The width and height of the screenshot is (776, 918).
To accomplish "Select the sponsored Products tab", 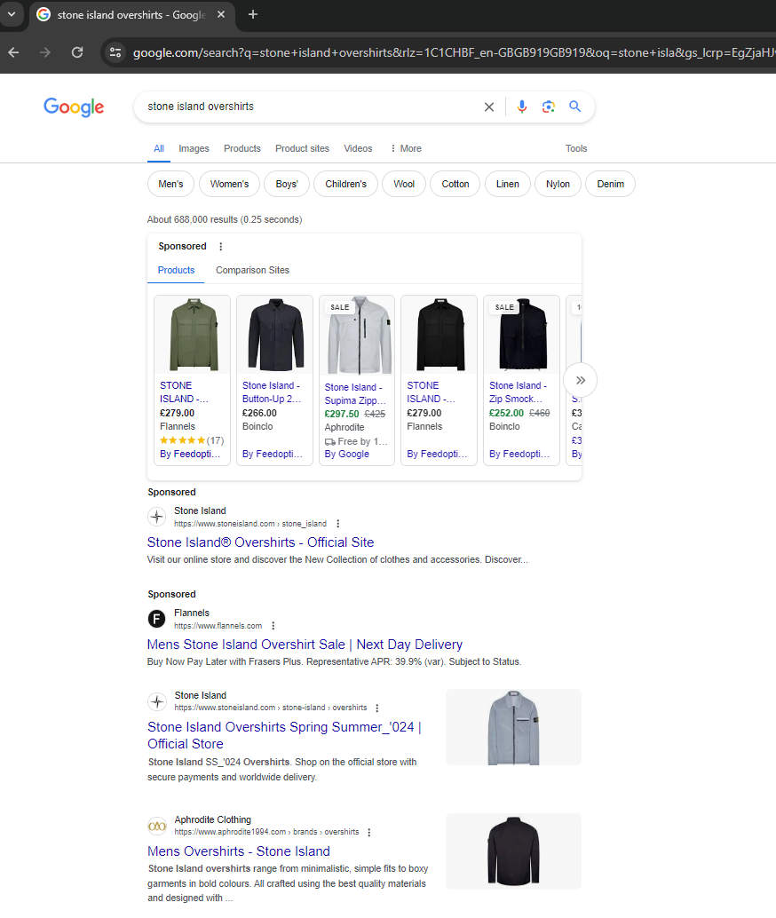I will (x=177, y=271).
